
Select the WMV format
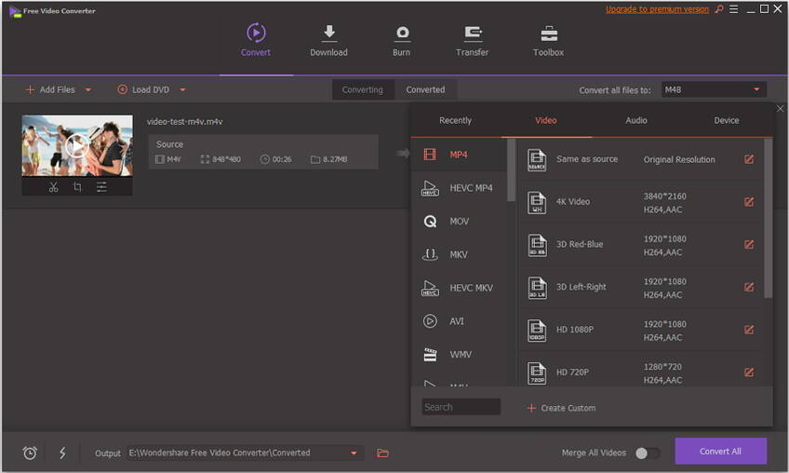pos(459,354)
